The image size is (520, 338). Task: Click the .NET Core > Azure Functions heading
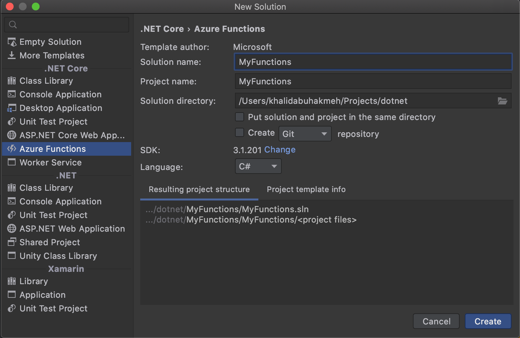click(x=203, y=29)
